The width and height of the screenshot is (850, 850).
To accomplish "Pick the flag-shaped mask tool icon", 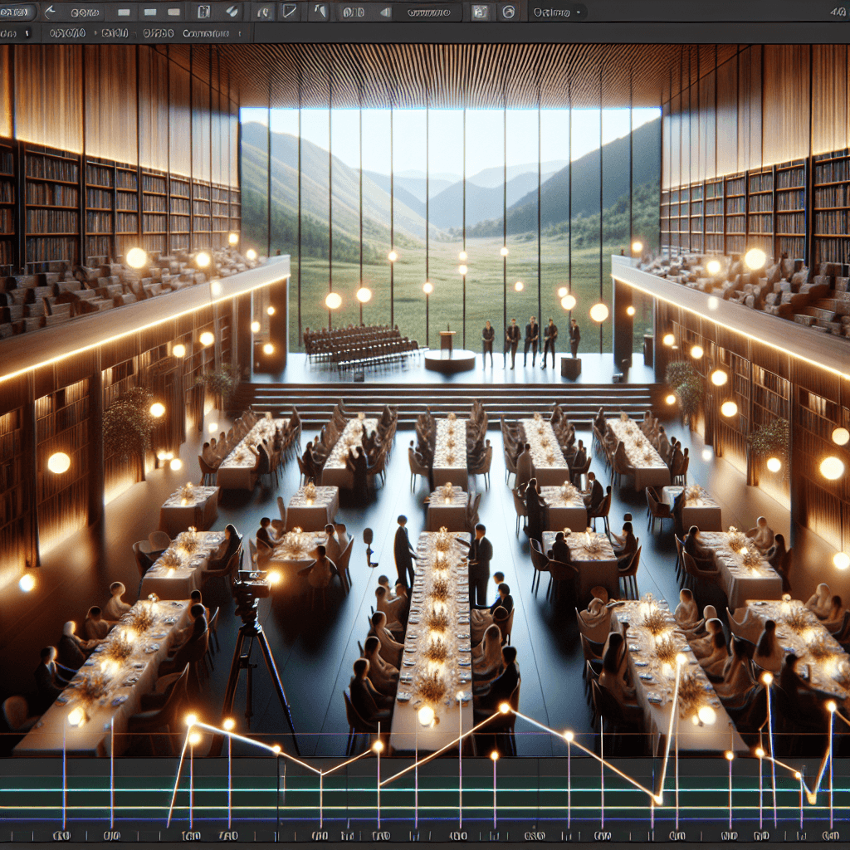I will pos(290,11).
